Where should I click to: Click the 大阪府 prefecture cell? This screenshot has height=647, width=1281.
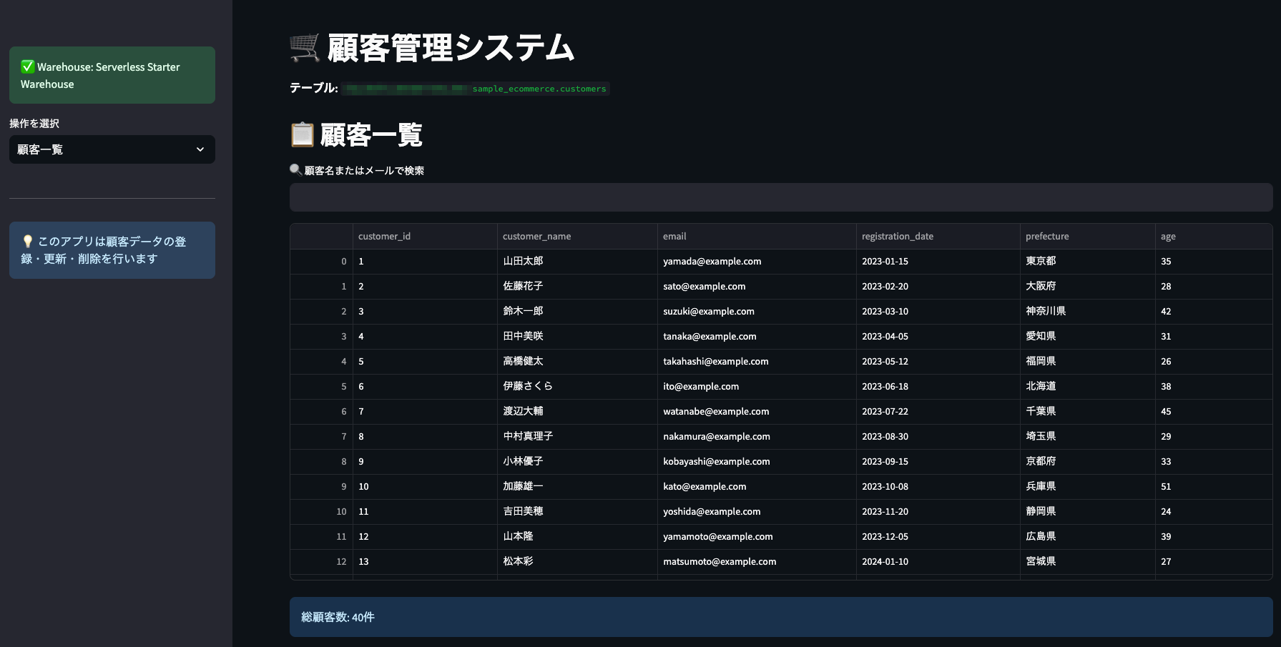[x=1088, y=287]
